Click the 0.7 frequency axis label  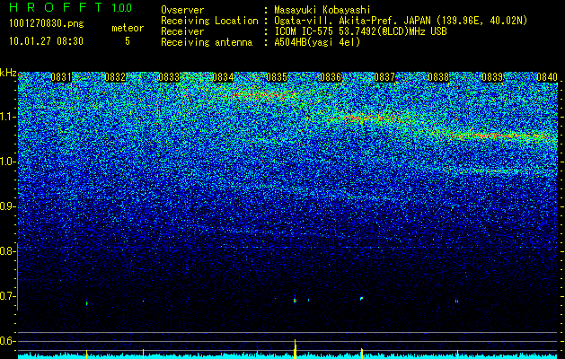pyautogui.click(x=7, y=296)
